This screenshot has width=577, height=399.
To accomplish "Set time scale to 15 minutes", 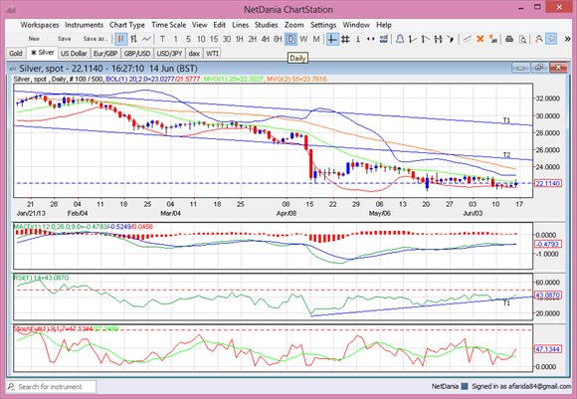I will [x=214, y=39].
